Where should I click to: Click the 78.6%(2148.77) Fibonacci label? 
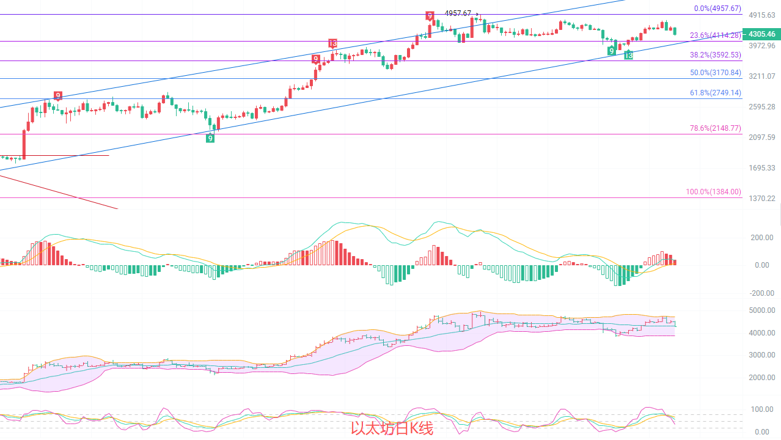pyautogui.click(x=715, y=128)
